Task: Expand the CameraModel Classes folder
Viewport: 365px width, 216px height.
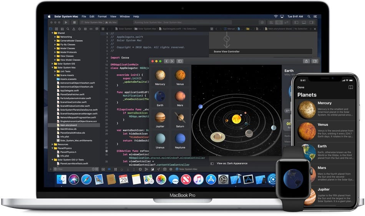Action: (x=55, y=41)
